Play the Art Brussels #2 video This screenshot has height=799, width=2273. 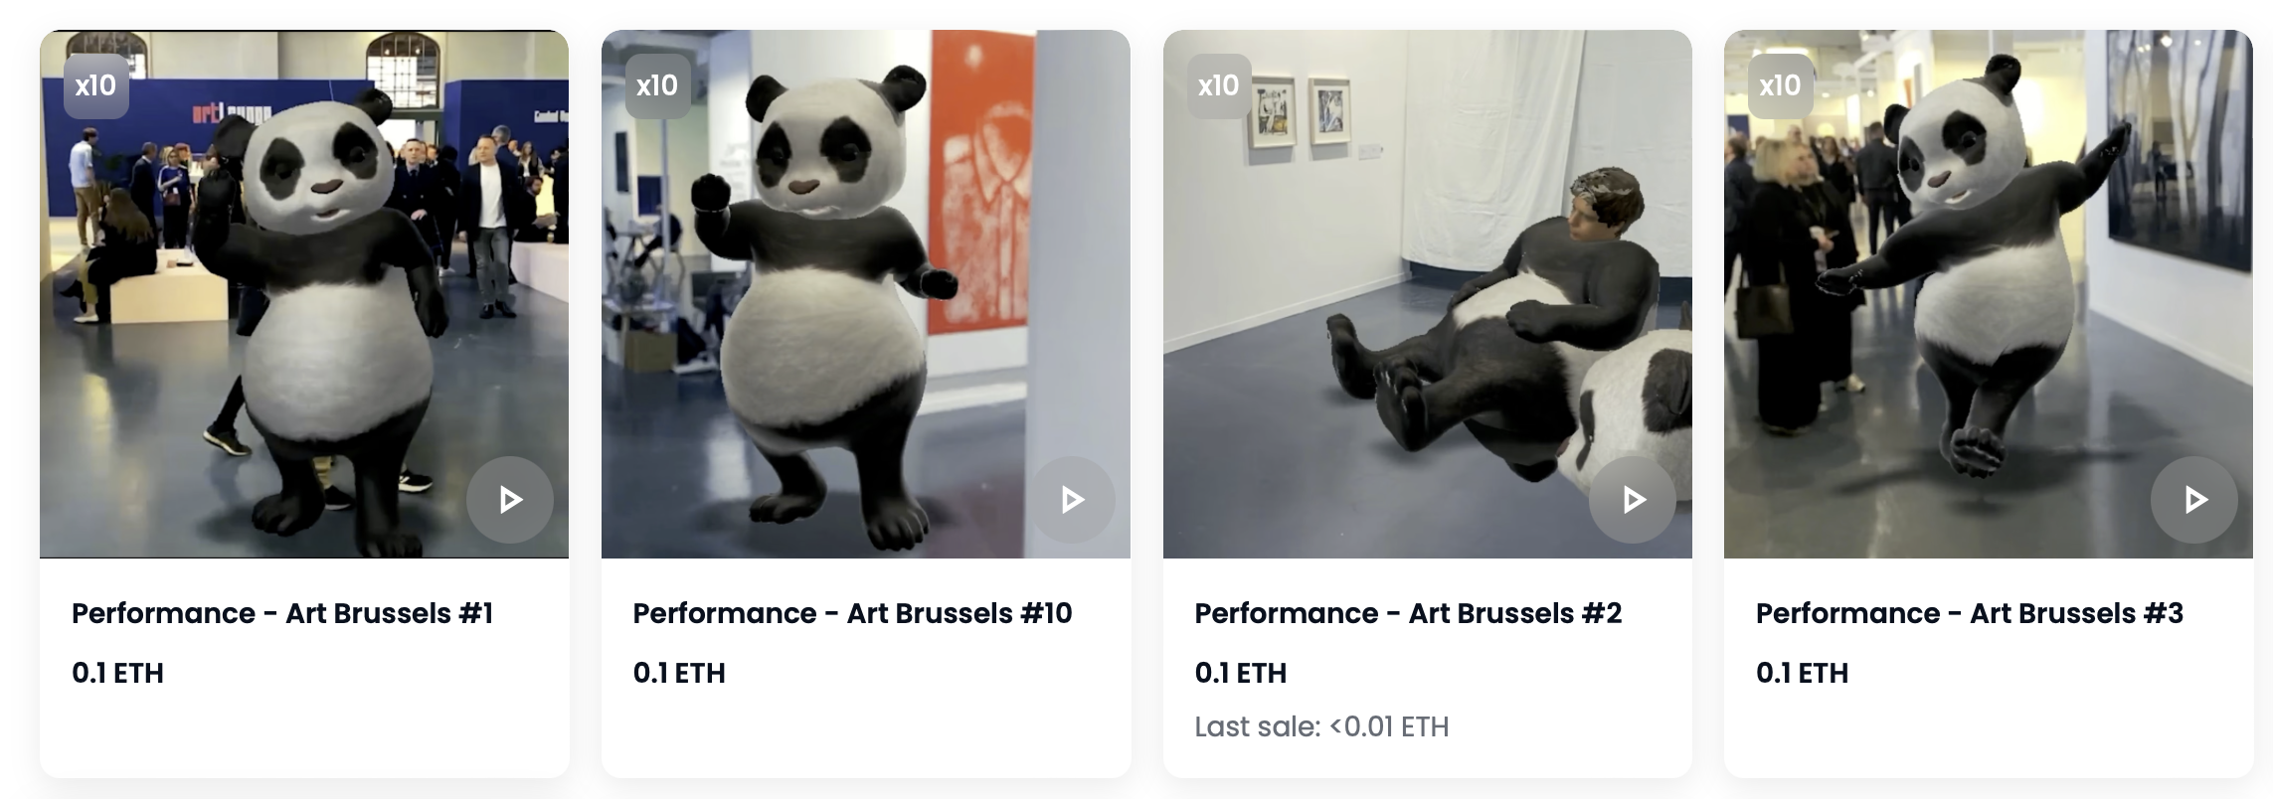(1633, 499)
